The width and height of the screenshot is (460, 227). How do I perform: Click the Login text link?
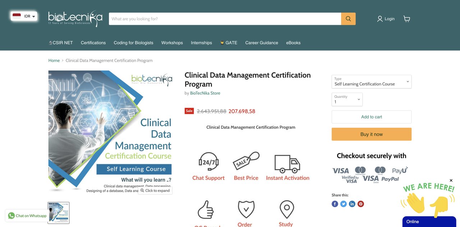pos(390,19)
